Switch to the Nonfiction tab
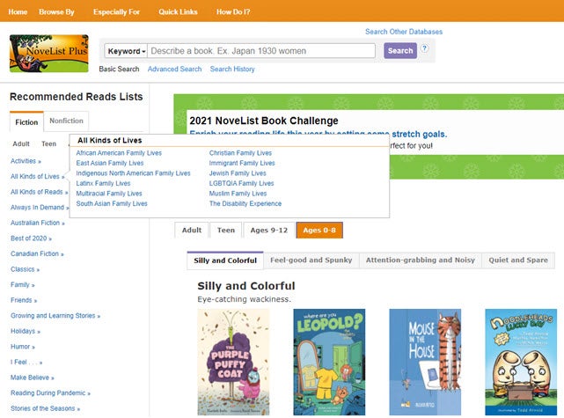Viewport: 564px width, 418px height. (66, 121)
